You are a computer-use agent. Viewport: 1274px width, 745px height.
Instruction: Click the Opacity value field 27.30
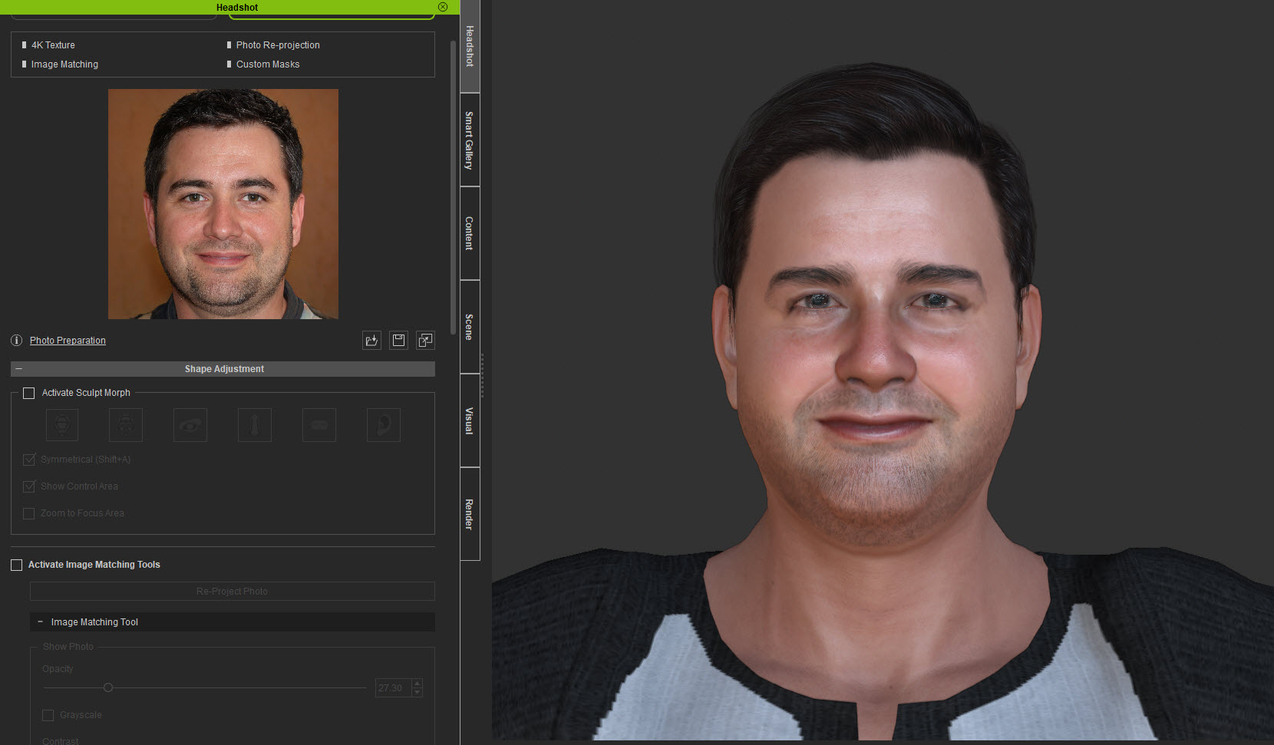point(393,688)
